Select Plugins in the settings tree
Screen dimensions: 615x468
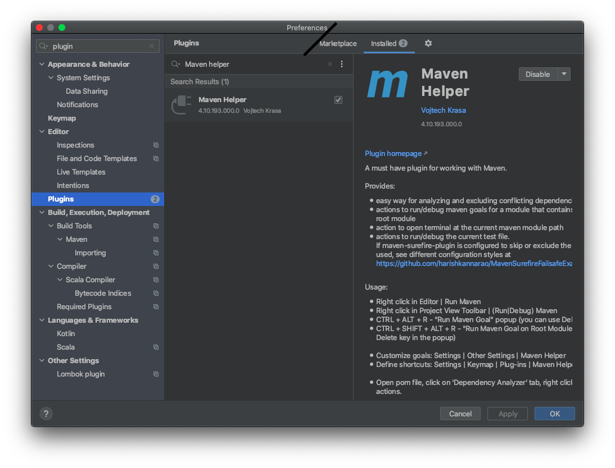(x=98, y=199)
